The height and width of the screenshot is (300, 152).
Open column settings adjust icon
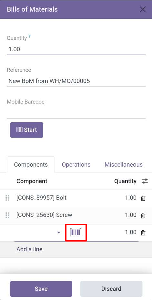[x=145, y=181]
